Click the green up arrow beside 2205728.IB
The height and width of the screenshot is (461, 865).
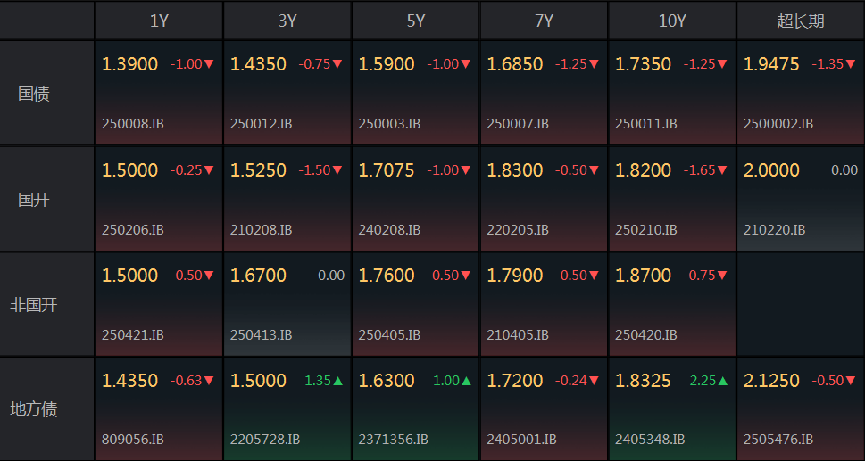click(338, 381)
